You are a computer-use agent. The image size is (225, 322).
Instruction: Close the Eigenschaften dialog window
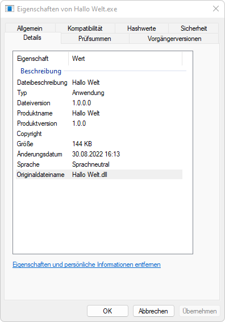tap(216, 9)
